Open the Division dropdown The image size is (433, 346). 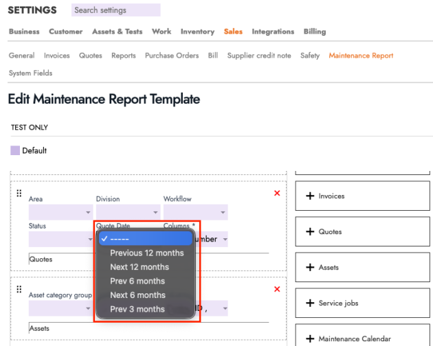[x=128, y=212]
